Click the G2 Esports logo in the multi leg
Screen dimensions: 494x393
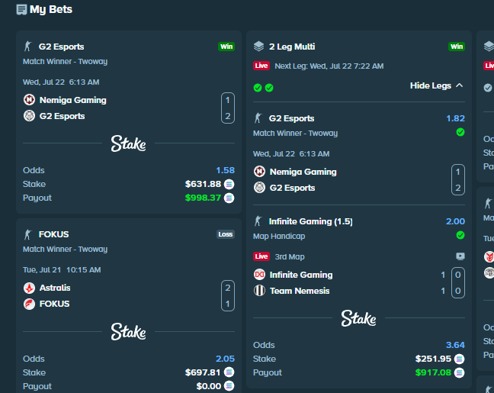point(260,188)
